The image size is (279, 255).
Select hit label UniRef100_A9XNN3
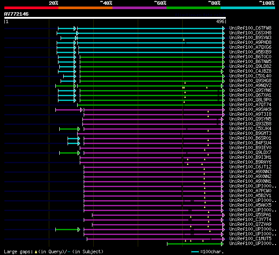(x=250, y=172)
